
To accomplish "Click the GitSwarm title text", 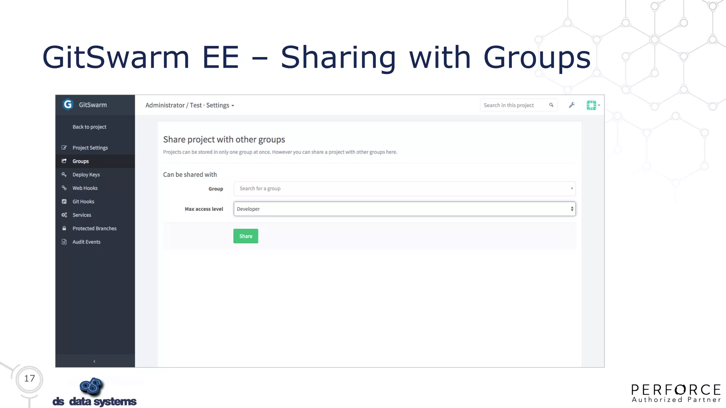I will pyautogui.click(x=93, y=105).
